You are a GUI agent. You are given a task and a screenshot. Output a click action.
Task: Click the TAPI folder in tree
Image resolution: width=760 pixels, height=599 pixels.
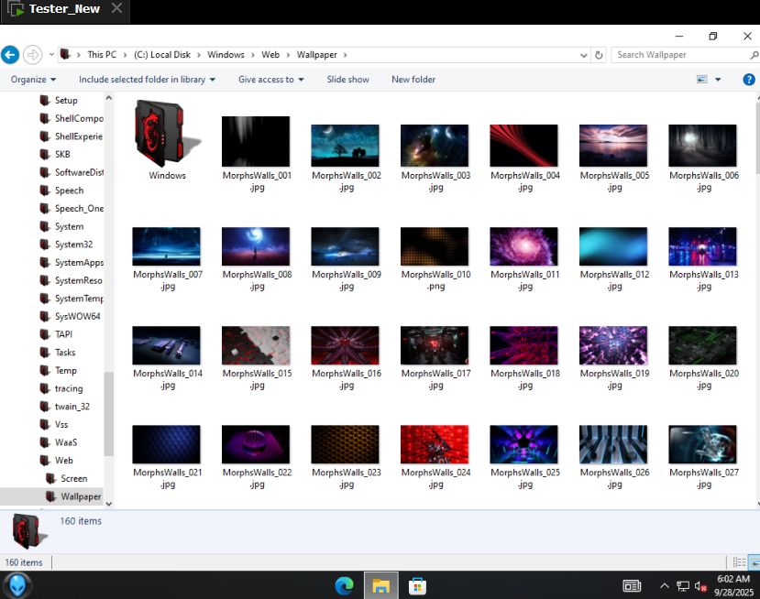[x=63, y=334]
